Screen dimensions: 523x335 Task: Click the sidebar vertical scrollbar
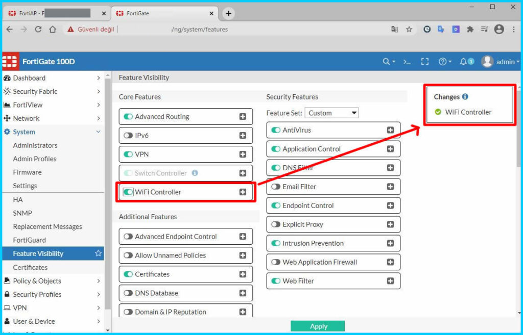pyautogui.click(x=108, y=193)
